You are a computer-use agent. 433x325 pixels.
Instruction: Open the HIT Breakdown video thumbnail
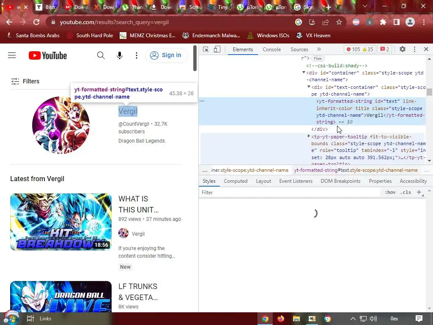pos(61,222)
